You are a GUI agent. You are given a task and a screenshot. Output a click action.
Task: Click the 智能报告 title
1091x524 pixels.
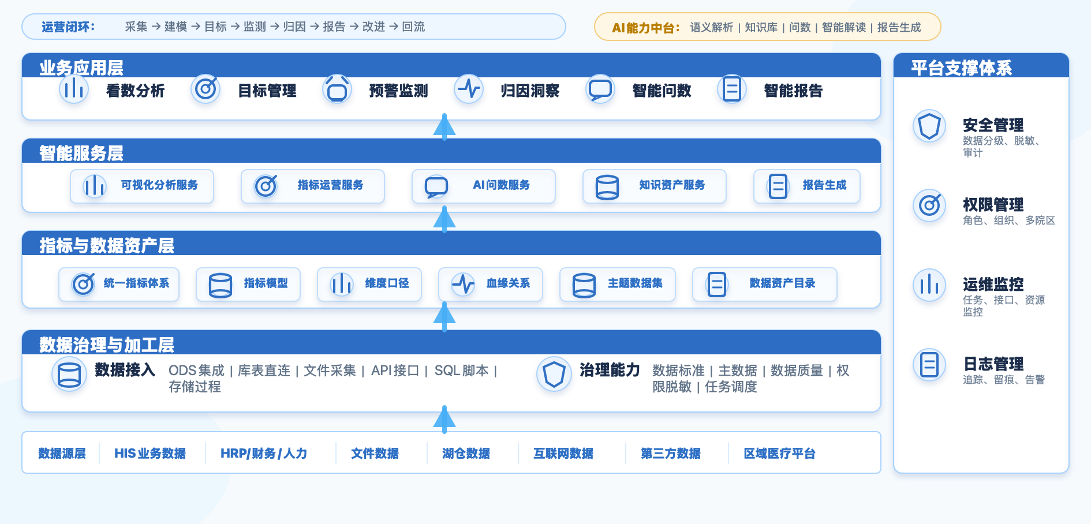793,91
